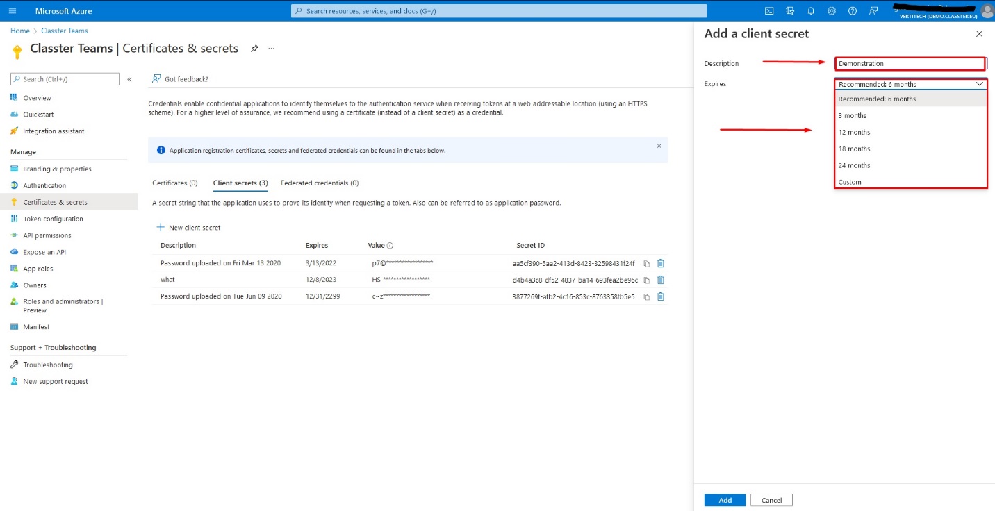The width and height of the screenshot is (995, 511).
Task: Sort by the Description column header
Action: coord(178,246)
